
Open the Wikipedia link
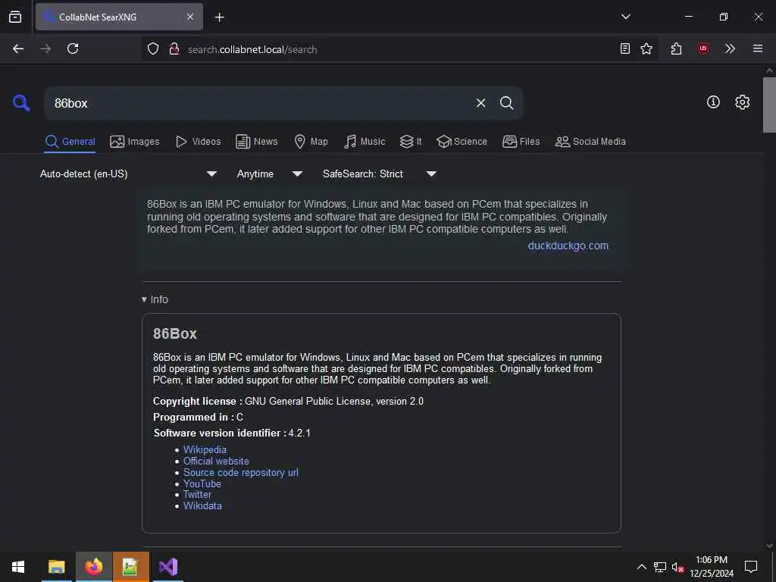(x=205, y=449)
